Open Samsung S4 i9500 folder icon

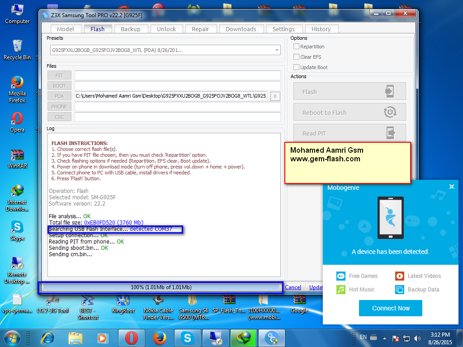(x=194, y=307)
